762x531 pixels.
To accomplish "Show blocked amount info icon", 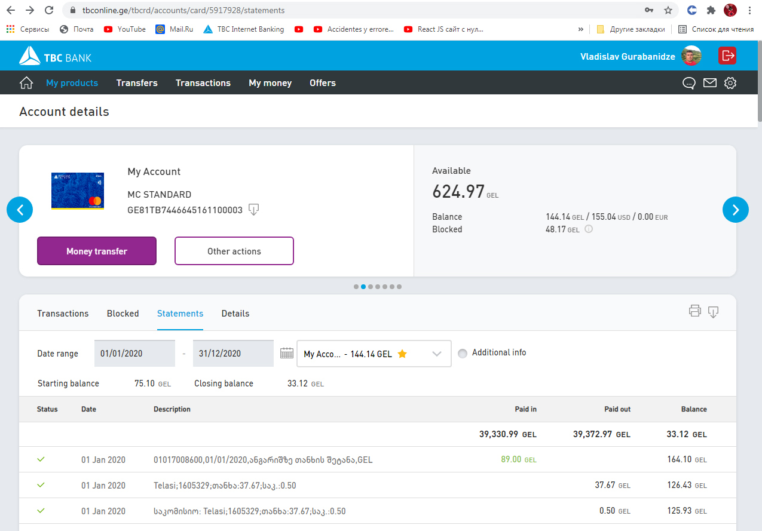I will pos(589,229).
